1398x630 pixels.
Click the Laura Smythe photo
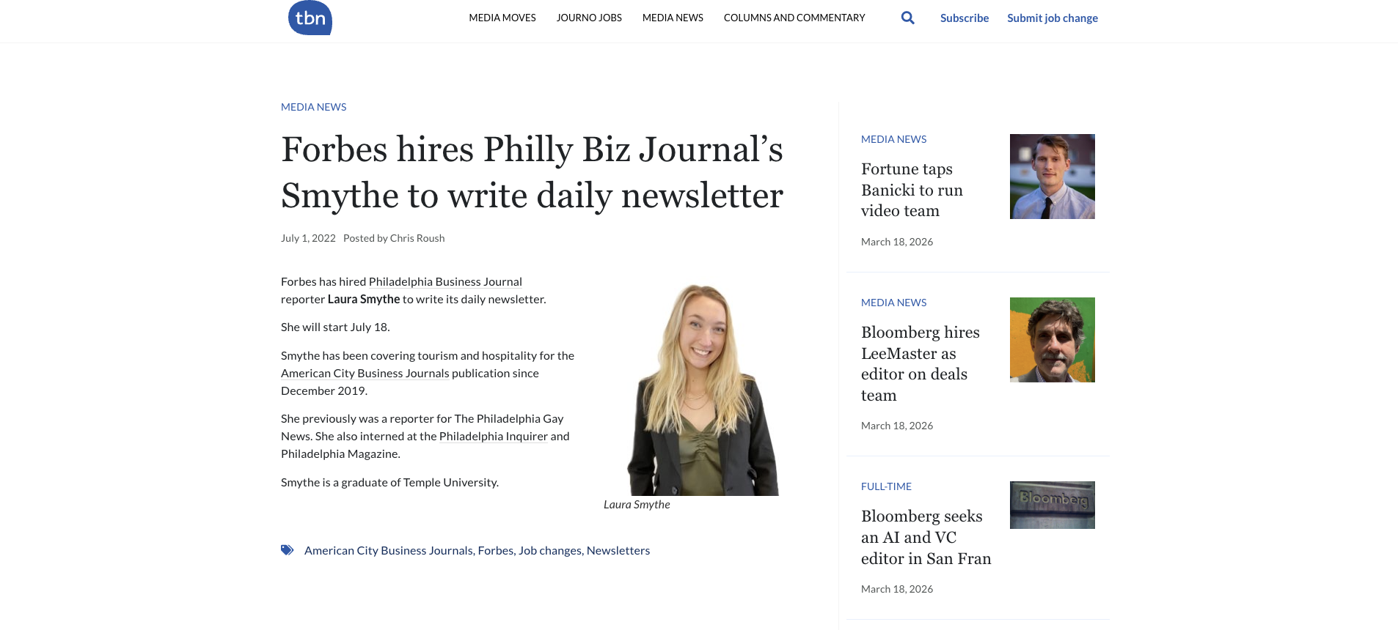click(x=703, y=389)
